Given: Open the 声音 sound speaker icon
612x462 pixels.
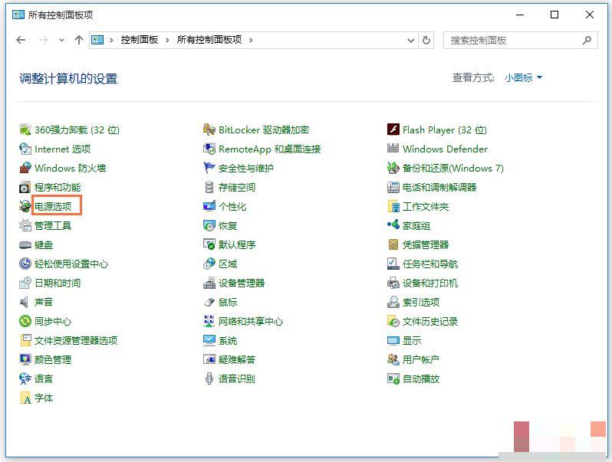Looking at the screenshot, I should pyautogui.click(x=25, y=302).
